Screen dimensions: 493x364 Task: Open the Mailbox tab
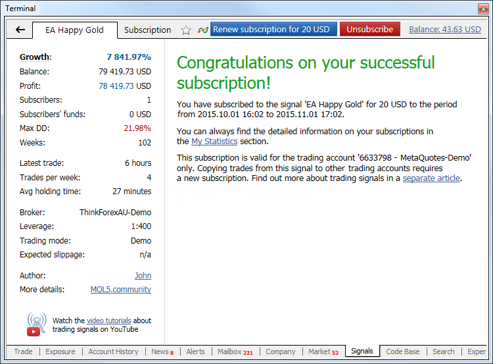pos(235,351)
